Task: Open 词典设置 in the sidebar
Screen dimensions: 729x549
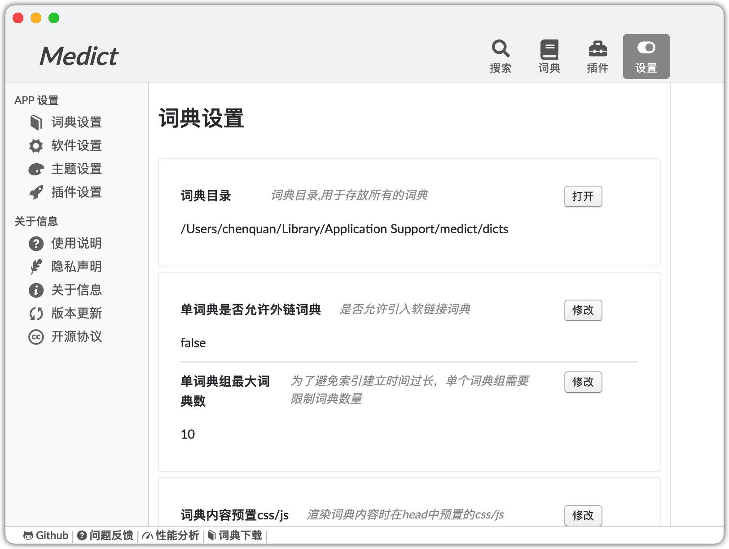Action: [76, 122]
